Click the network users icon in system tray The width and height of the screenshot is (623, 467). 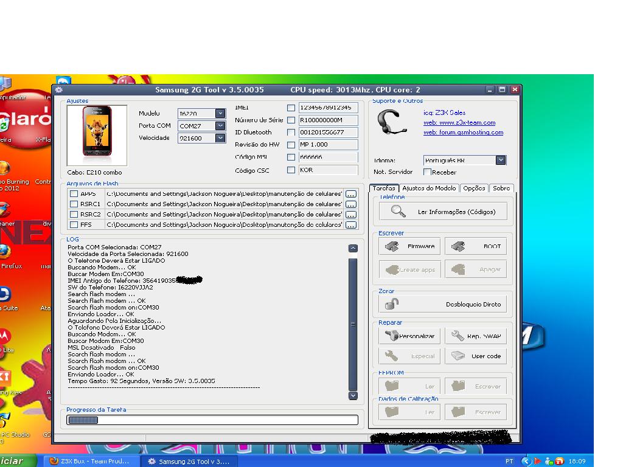tap(549, 461)
